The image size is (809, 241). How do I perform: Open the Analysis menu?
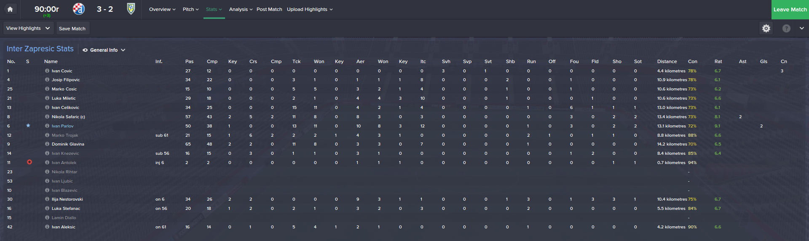[x=241, y=9]
